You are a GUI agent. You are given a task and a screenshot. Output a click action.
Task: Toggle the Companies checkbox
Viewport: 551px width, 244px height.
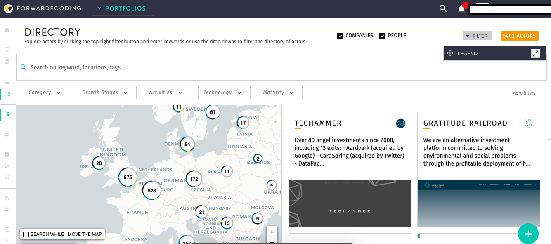pyautogui.click(x=340, y=36)
